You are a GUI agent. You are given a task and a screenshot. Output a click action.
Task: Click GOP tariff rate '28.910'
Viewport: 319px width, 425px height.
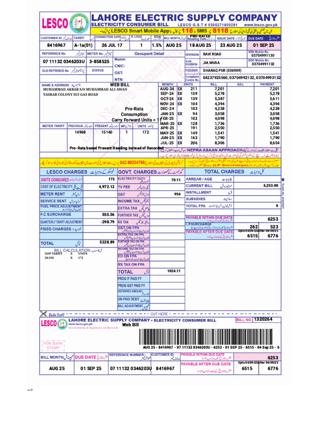[49, 258]
